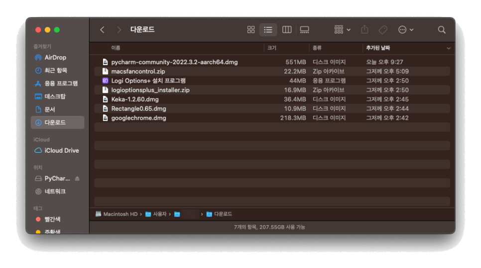This screenshot has height=268, width=481.
Task: Click the 그저께 오후 5:09 date cell
Action: 387,72
